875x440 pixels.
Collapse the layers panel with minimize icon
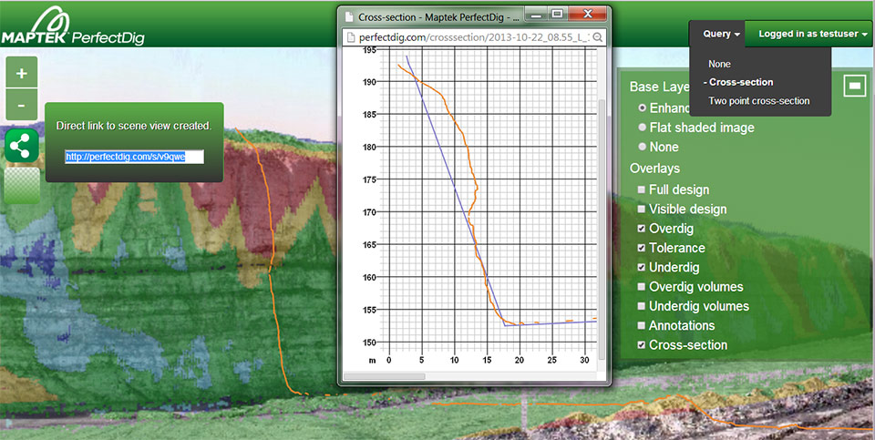point(854,86)
